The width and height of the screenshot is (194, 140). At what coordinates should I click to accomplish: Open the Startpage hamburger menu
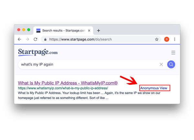click(x=173, y=53)
